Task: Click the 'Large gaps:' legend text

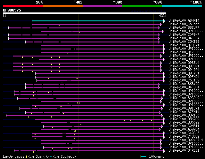Action: (x=13, y=156)
